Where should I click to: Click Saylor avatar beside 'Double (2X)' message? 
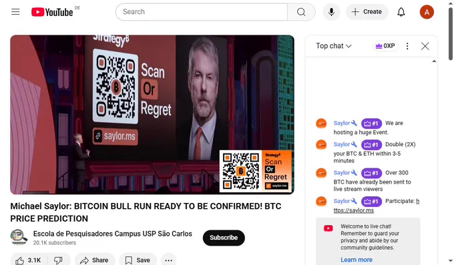(x=321, y=145)
